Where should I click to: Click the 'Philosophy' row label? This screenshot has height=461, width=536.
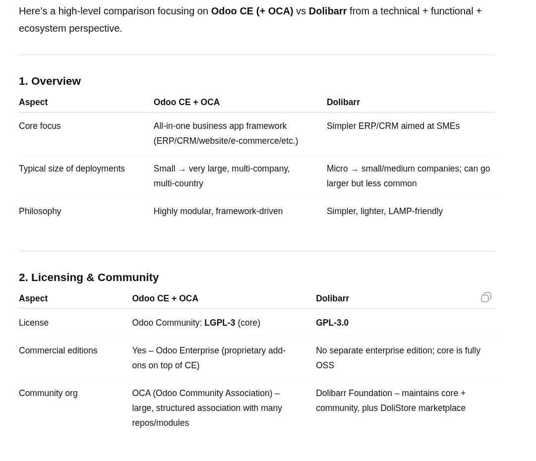pyautogui.click(x=40, y=211)
